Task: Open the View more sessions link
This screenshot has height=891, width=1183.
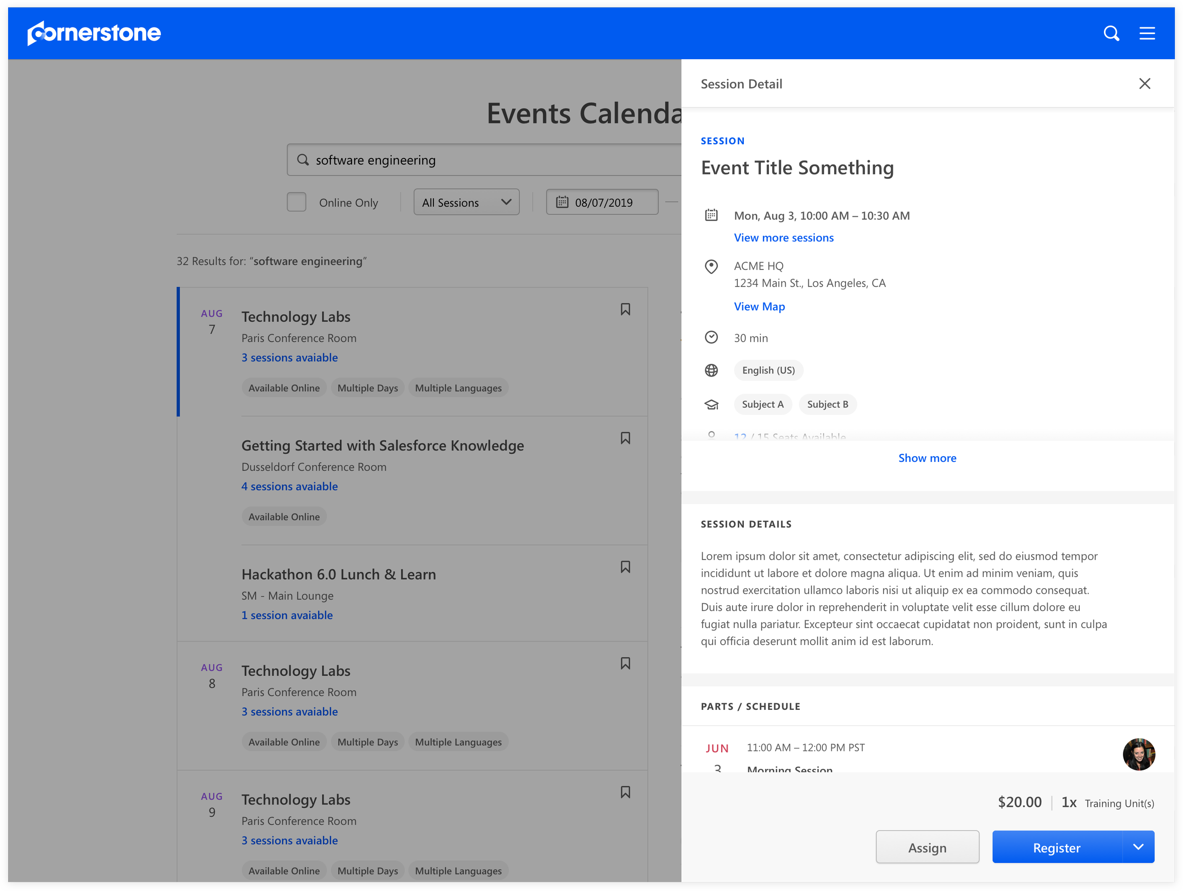Action: [783, 238]
